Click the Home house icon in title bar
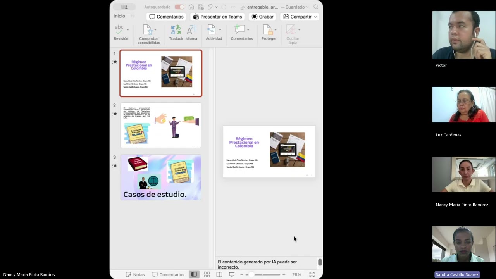The height and width of the screenshot is (279, 496). tap(191, 7)
